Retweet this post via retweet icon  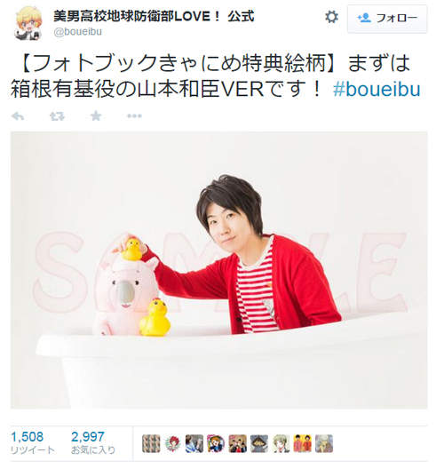57,116
